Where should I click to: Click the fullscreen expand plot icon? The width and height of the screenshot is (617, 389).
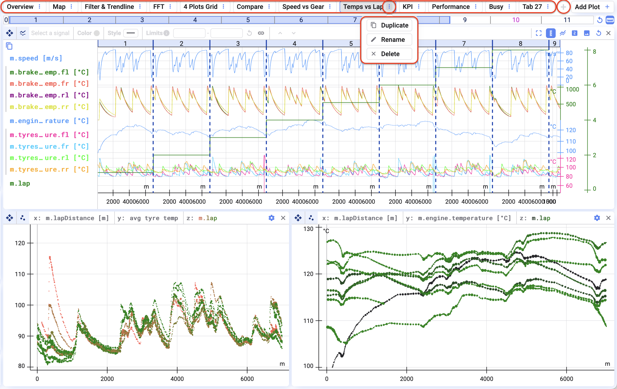click(x=539, y=33)
